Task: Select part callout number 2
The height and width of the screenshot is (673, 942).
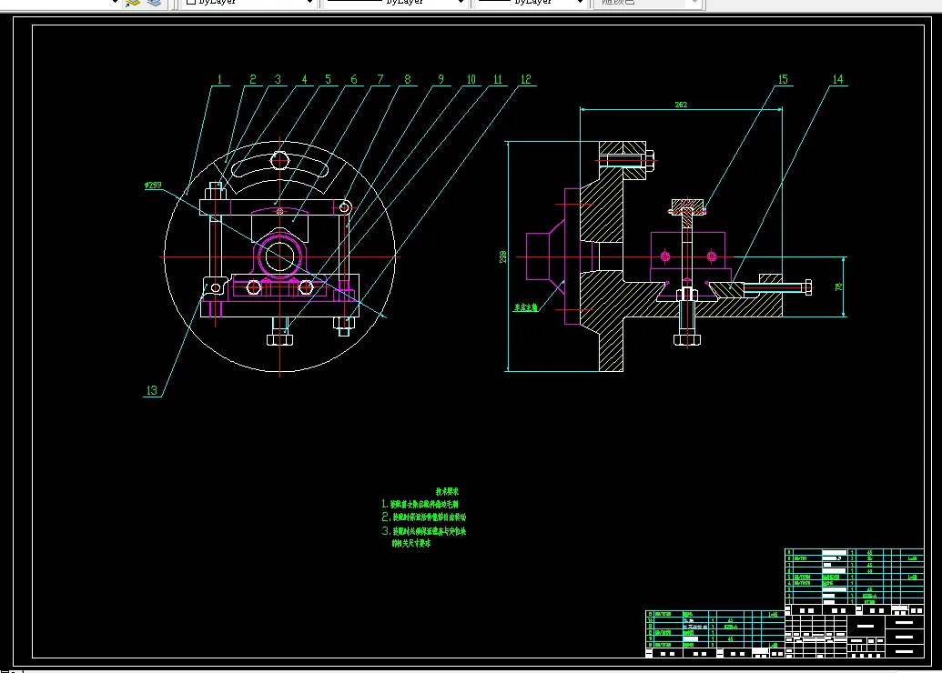Action: point(253,79)
